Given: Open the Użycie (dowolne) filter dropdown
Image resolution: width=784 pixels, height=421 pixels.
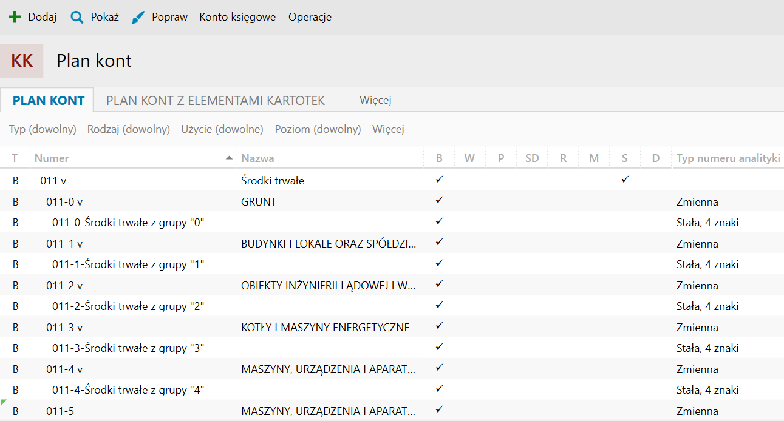Looking at the screenshot, I should [x=222, y=129].
